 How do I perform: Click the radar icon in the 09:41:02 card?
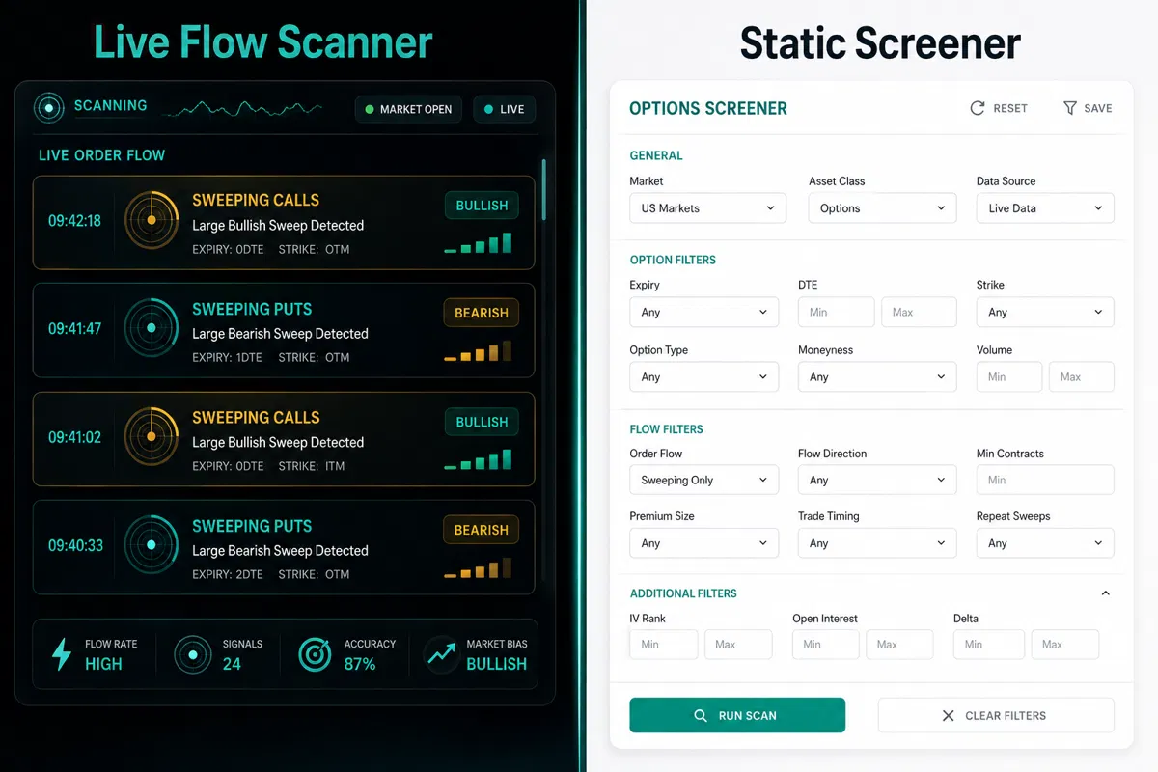[152, 436]
